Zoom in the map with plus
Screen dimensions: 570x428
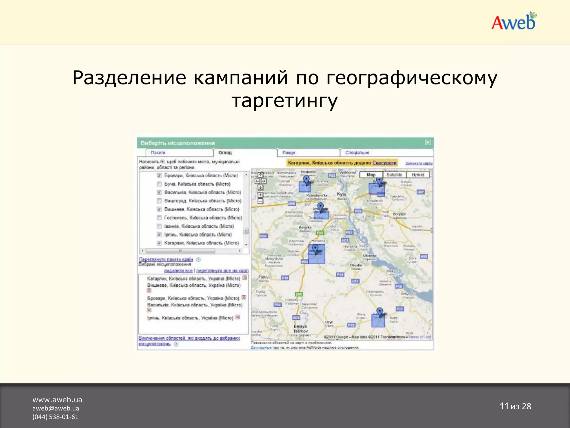260,195
